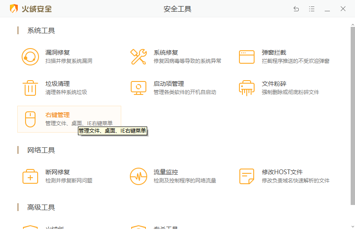
Task: Click the scrollbar up arrow
Action: (353, 24)
